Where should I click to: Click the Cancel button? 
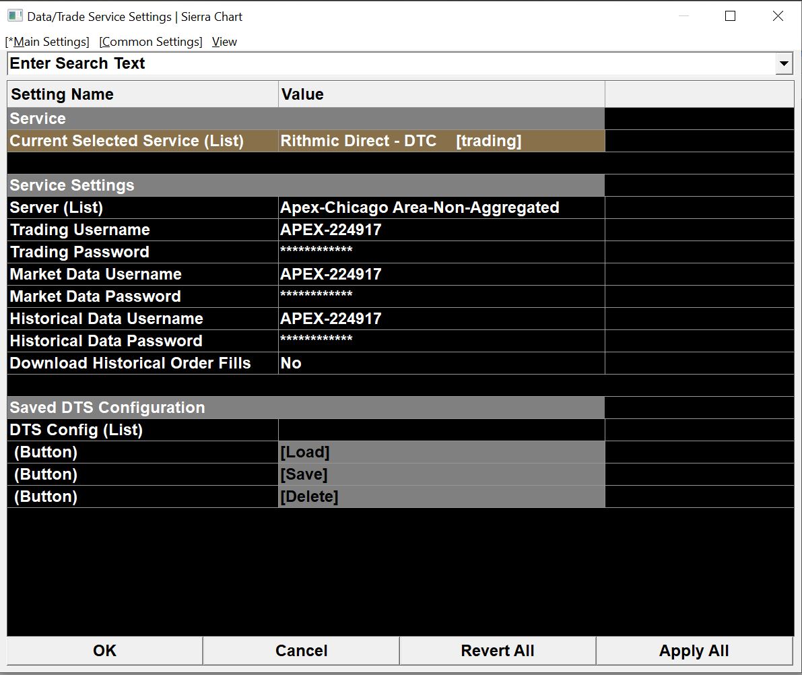click(301, 651)
